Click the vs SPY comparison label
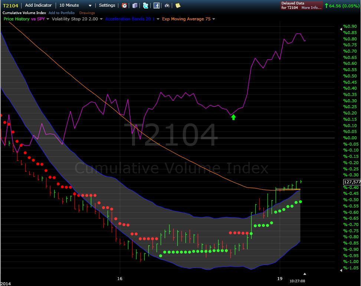 click(x=38, y=19)
